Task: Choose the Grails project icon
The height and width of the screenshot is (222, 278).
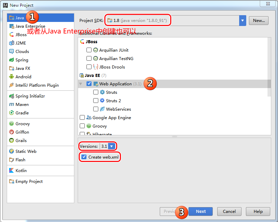Action: [x=11, y=140]
